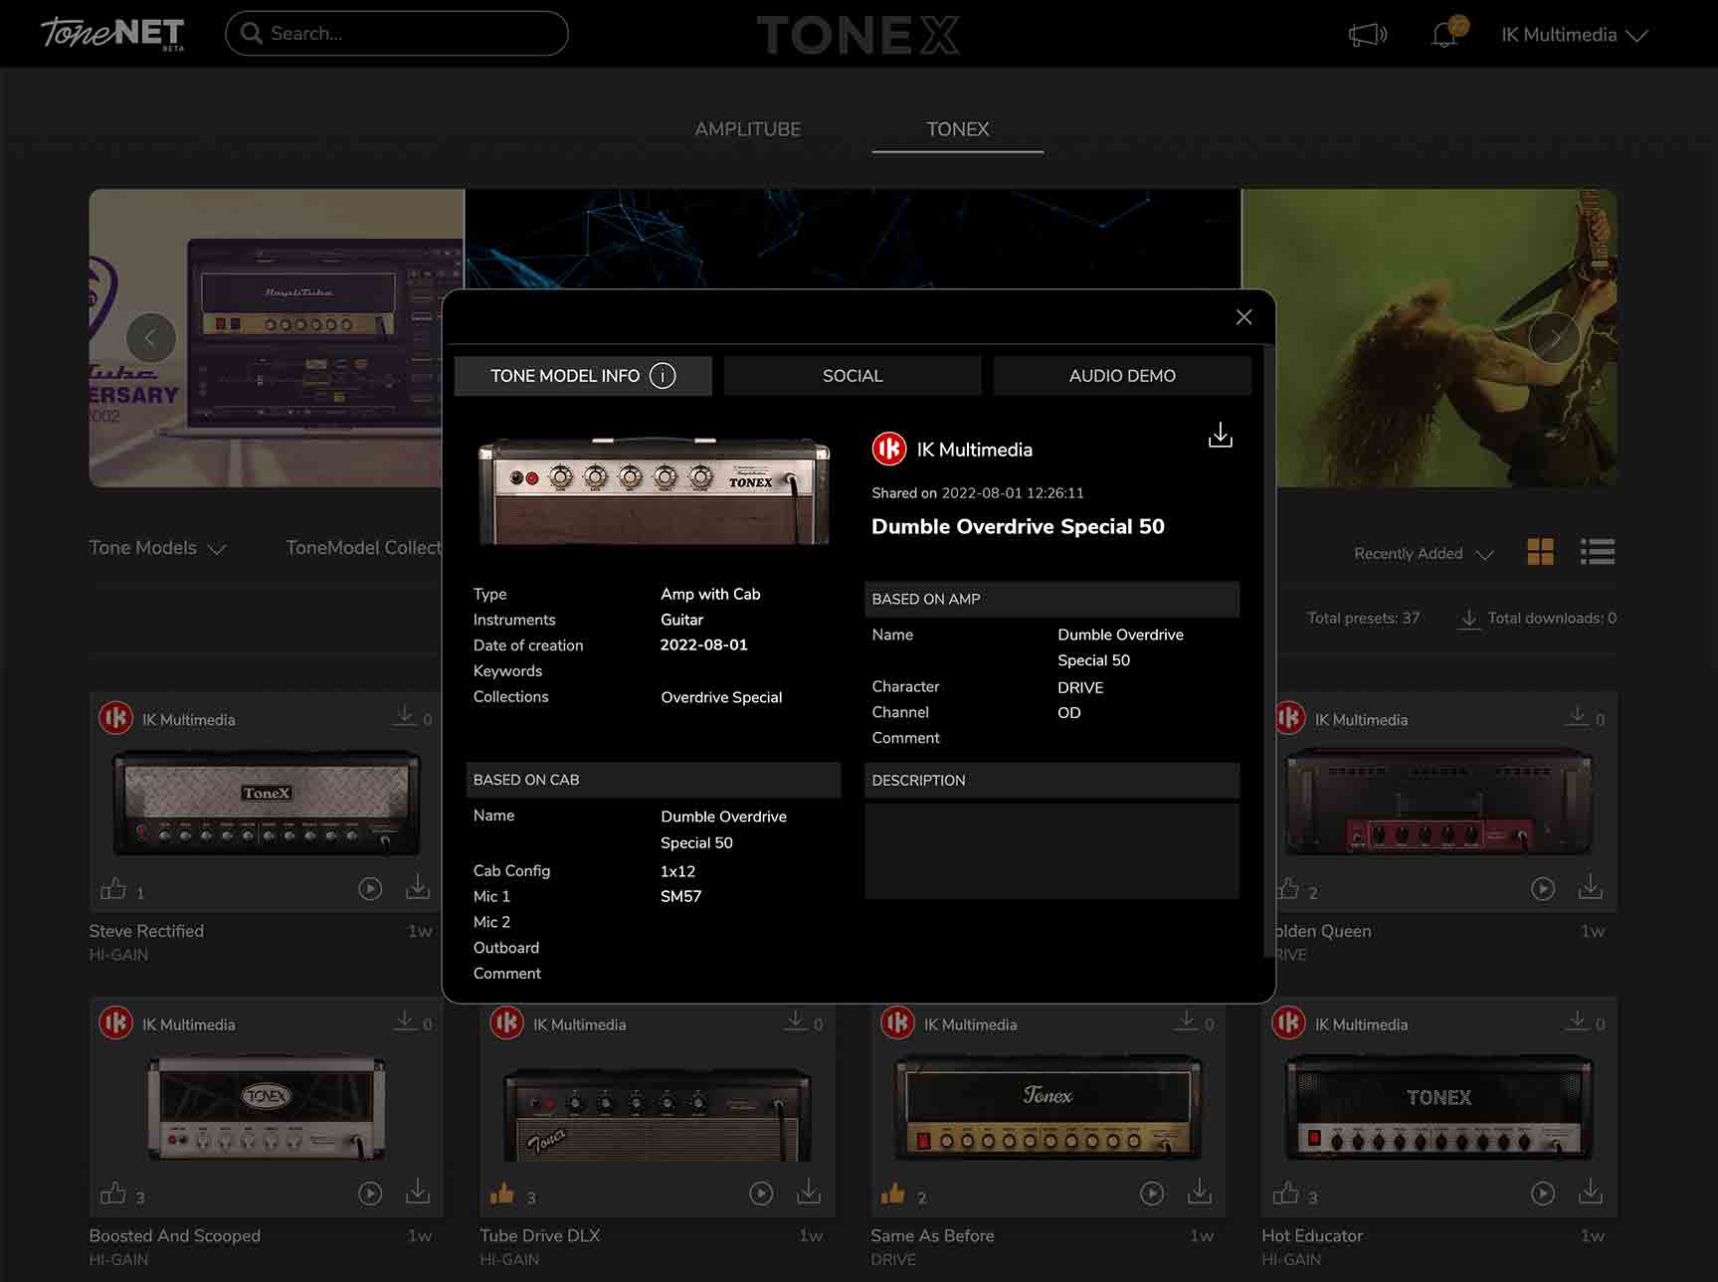Open the SOCIAL tab

pos(852,376)
